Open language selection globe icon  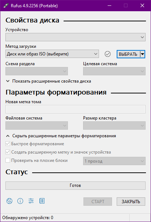pos(9,201)
